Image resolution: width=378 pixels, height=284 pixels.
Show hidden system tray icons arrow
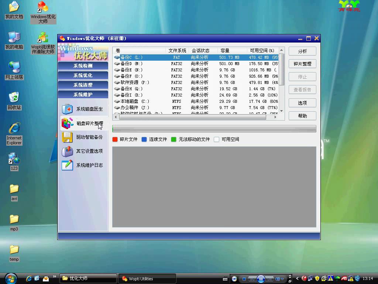pos(297,278)
